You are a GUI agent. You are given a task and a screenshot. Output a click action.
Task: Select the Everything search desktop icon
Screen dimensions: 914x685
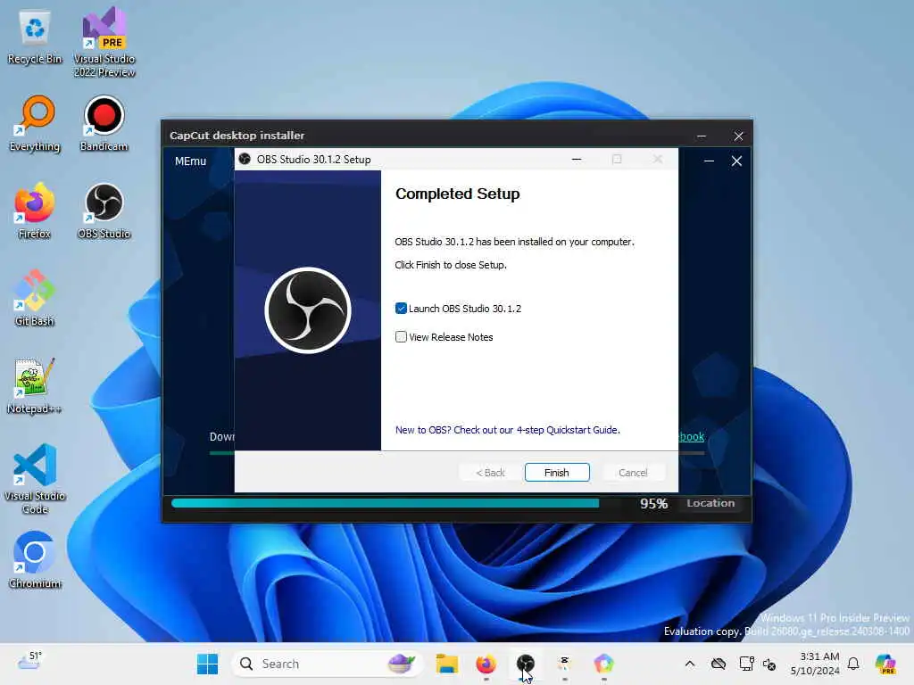pyautogui.click(x=35, y=124)
